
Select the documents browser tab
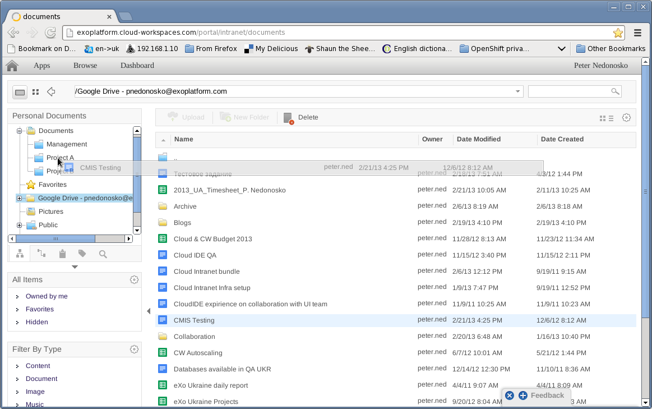62,17
